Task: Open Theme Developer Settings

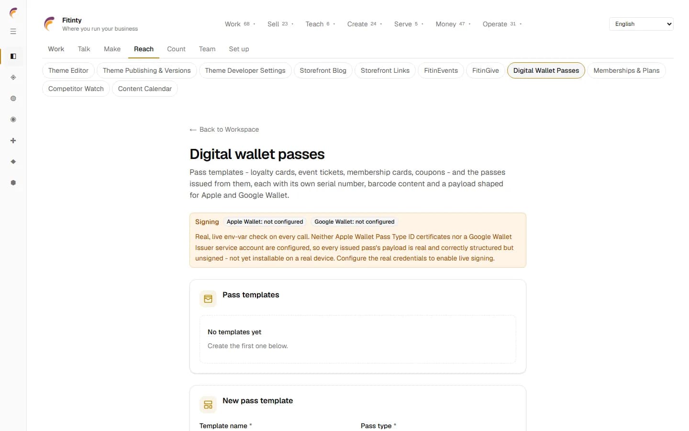Action: (245, 70)
